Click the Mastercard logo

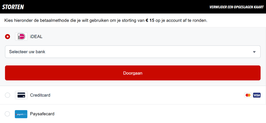[248, 95]
